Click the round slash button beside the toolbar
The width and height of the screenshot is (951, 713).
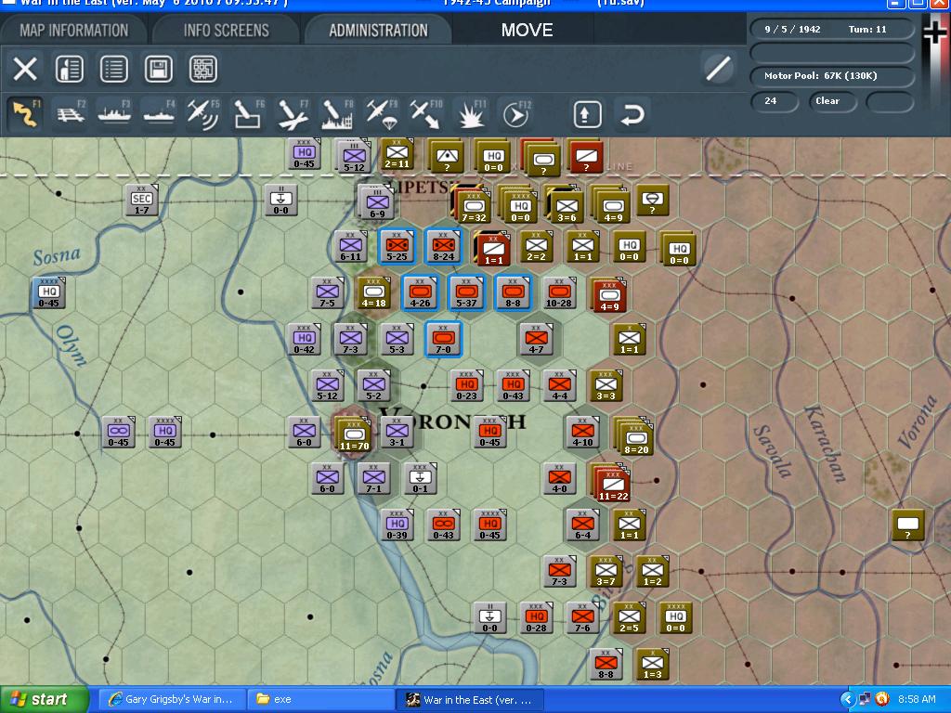click(718, 67)
